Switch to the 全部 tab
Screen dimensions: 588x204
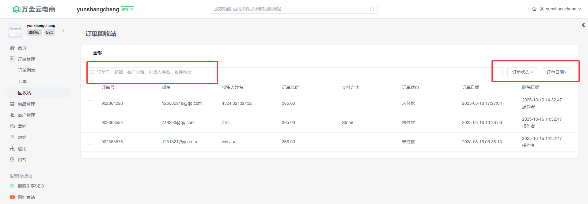pyautogui.click(x=97, y=53)
